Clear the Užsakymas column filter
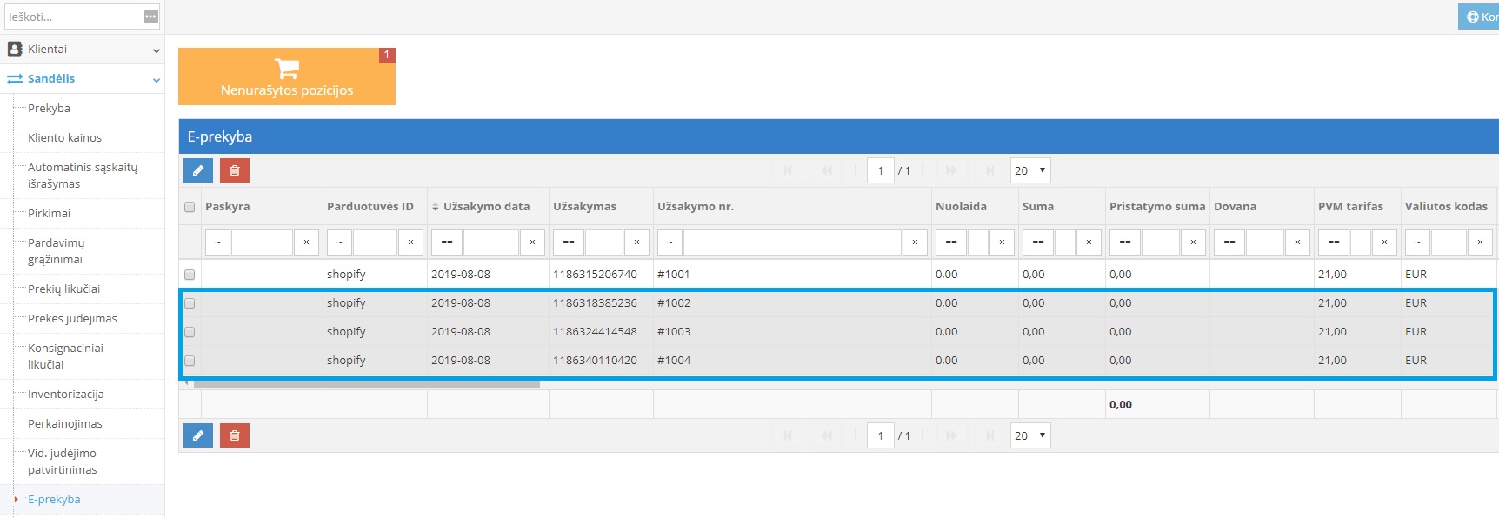This screenshot has width=1499, height=518. [x=636, y=242]
